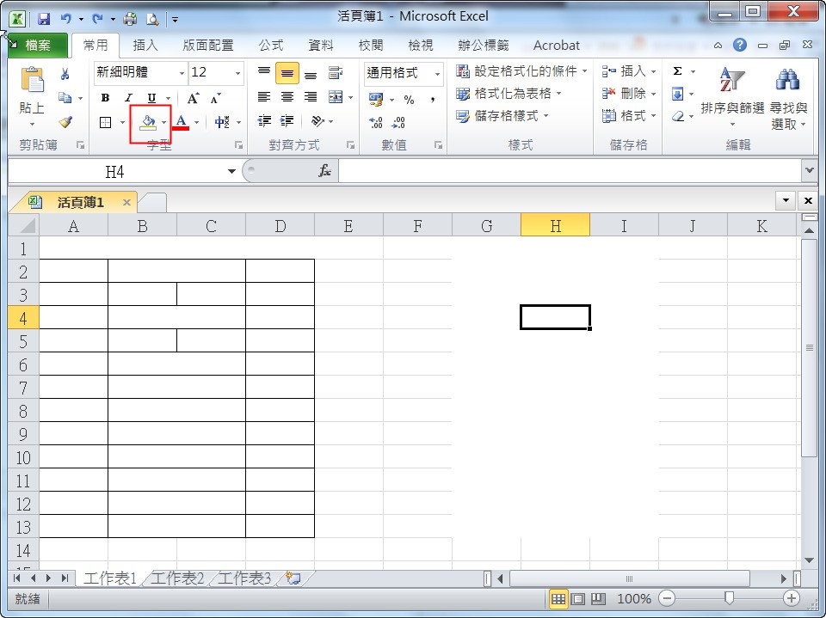This screenshot has height=618, width=826.
Task: Click the increase font size icon
Action: 194,98
